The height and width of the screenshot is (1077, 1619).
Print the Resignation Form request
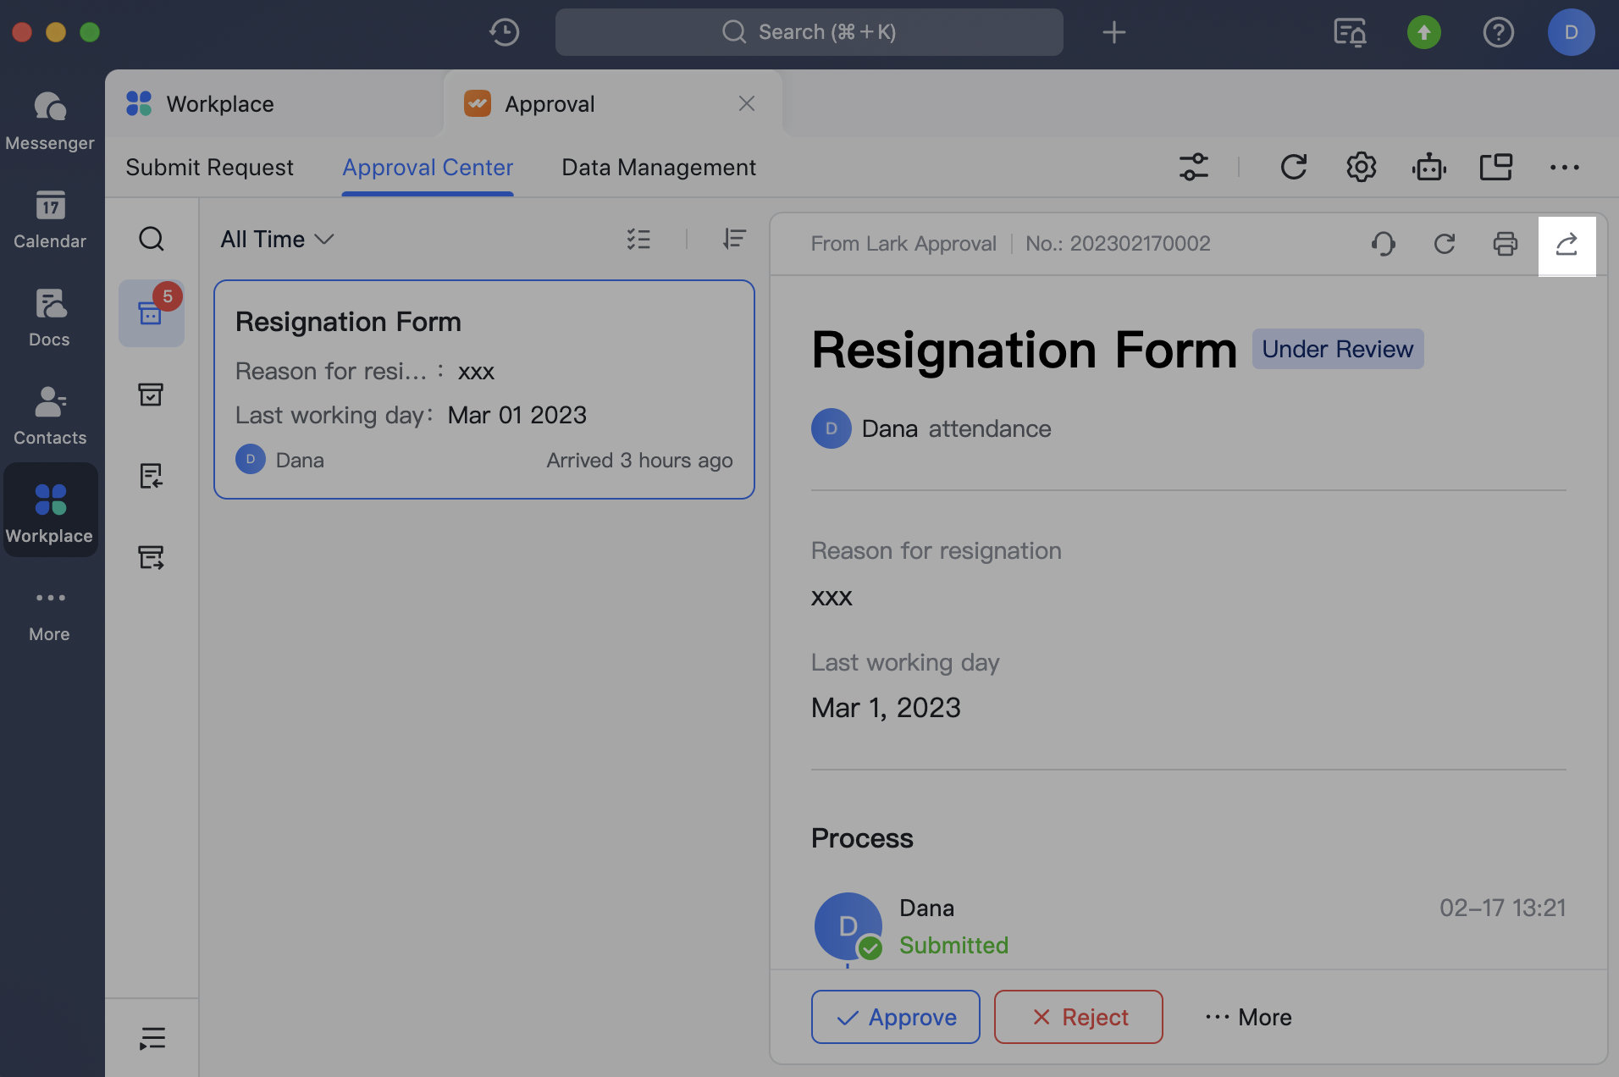pyautogui.click(x=1505, y=245)
